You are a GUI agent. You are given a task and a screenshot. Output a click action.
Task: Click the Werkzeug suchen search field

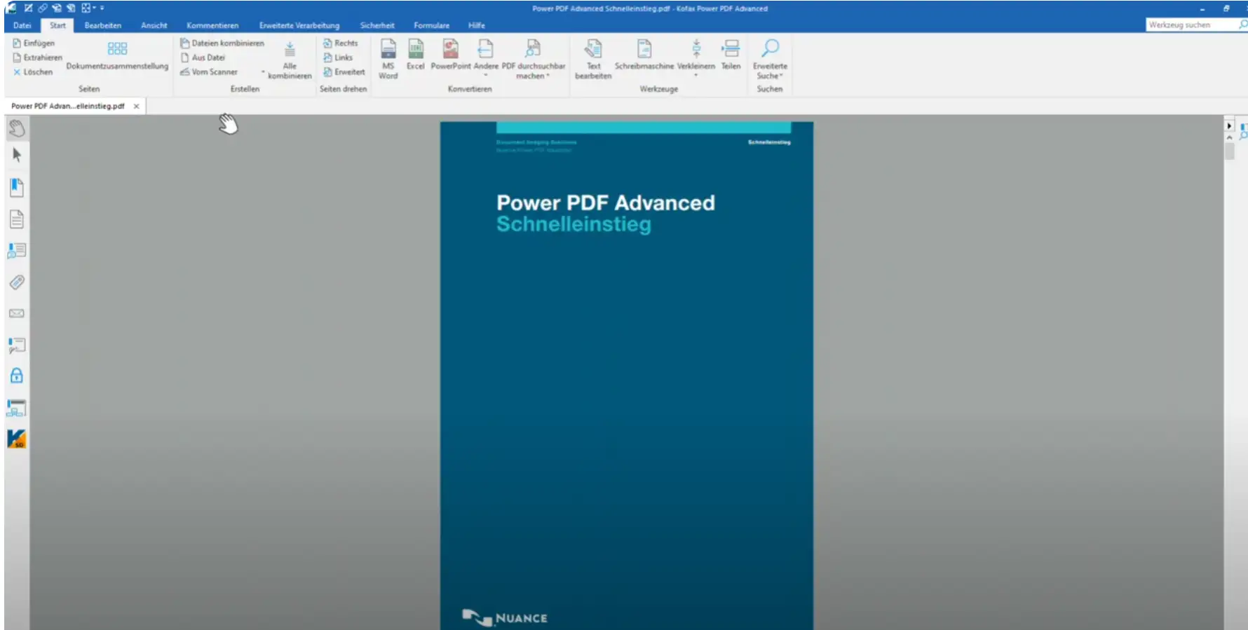(1191, 25)
